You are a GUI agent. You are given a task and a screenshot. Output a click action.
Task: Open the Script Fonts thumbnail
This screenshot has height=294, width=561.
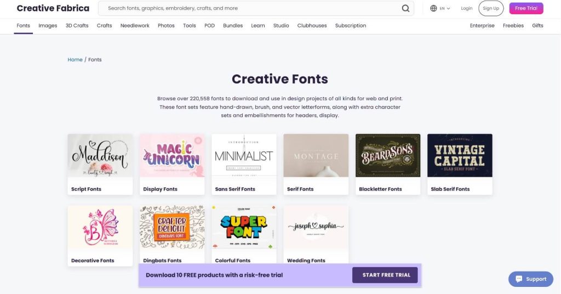[100, 155]
